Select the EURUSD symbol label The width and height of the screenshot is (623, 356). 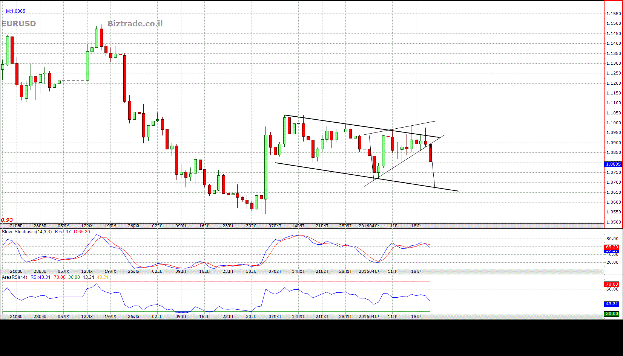coord(19,24)
